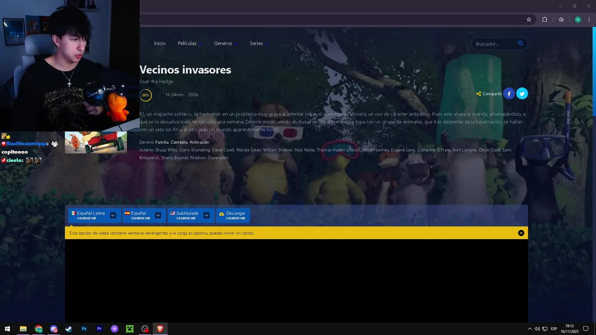The height and width of the screenshot is (335, 596).
Task: Click the Over the Hedge subtitle
Action: point(156,81)
